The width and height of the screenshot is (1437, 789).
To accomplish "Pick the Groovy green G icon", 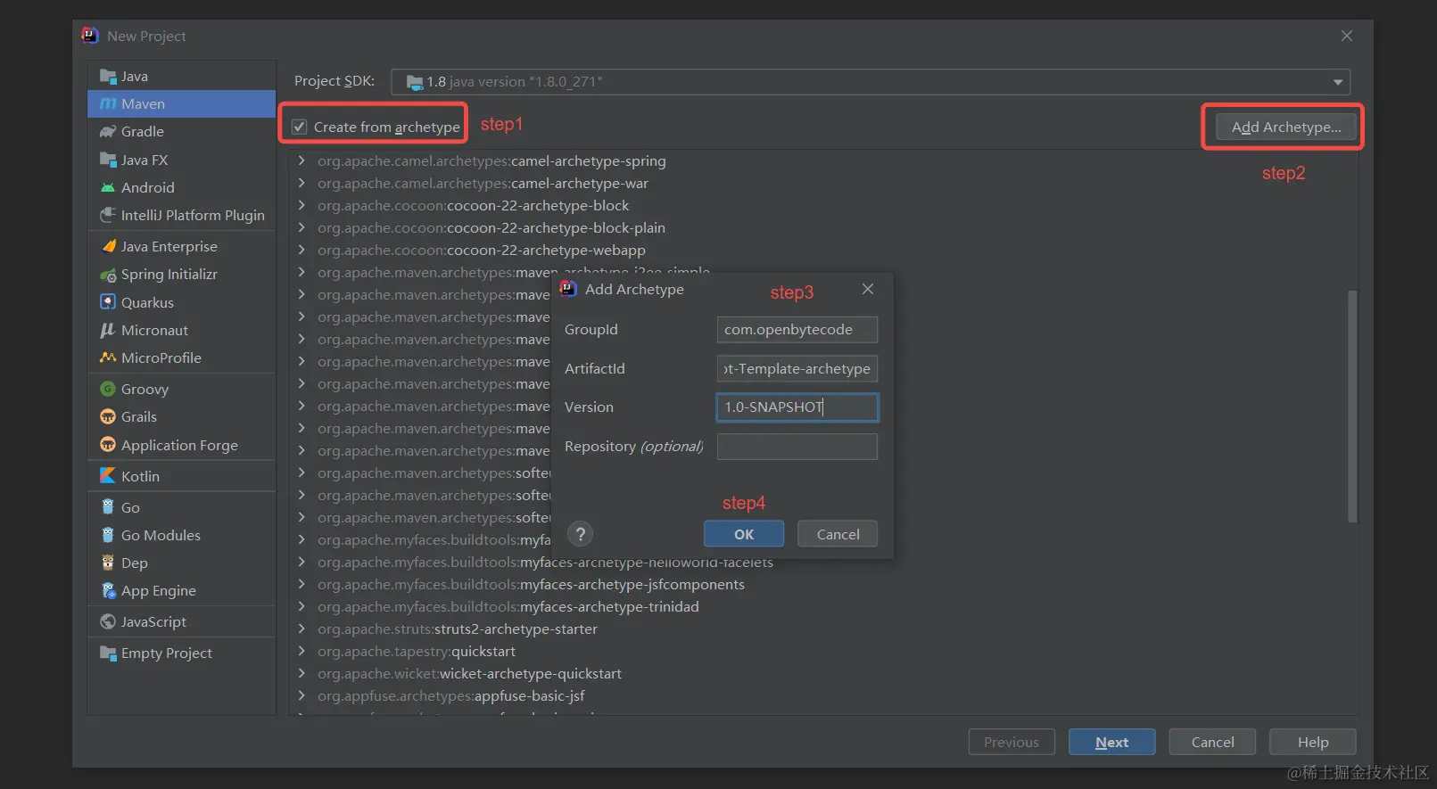I will coord(108,389).
